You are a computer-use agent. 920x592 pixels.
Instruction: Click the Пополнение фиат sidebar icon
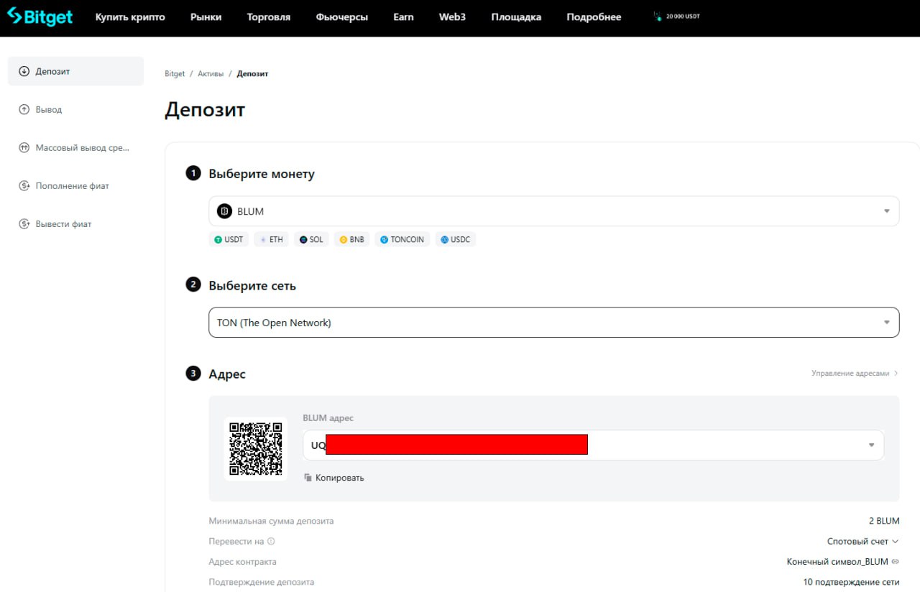point(24,185)
